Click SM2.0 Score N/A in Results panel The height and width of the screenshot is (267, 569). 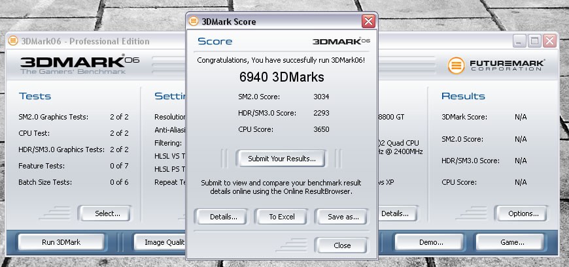tap(484, 139)
